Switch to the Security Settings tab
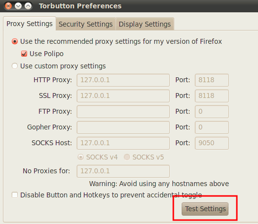Screen dimensions: 258x224 pyautogui.click(x=86, y=24)
